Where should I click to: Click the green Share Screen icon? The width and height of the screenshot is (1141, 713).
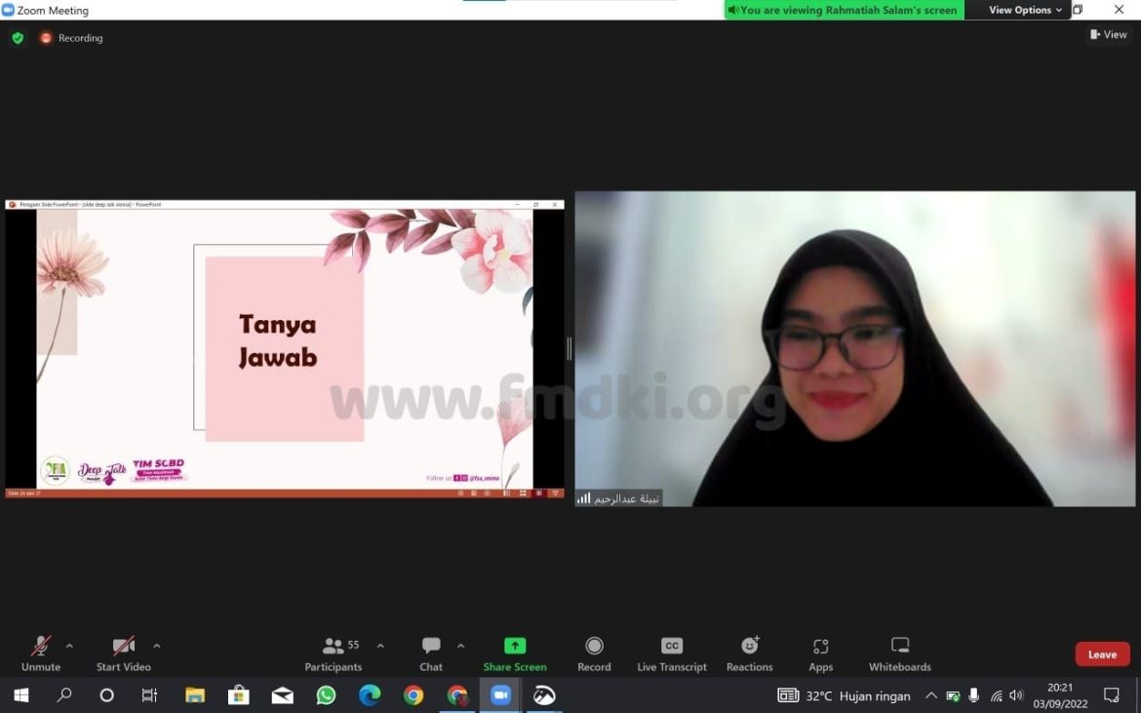tap(515, 646)
